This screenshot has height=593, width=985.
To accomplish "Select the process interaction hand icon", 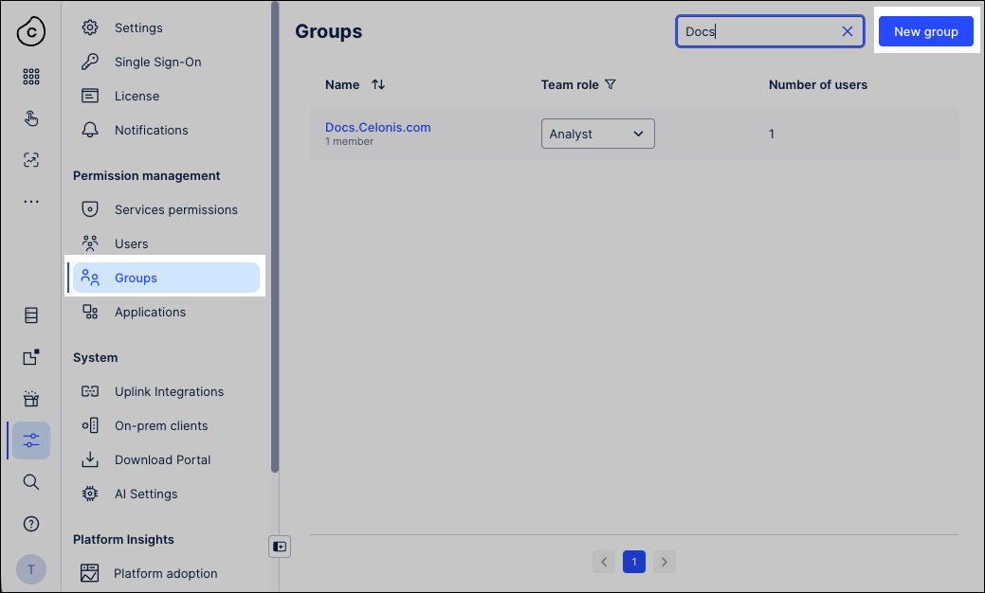I will [30, 118].
